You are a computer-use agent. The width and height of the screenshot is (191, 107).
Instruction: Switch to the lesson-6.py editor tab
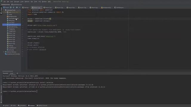[94, 7]
